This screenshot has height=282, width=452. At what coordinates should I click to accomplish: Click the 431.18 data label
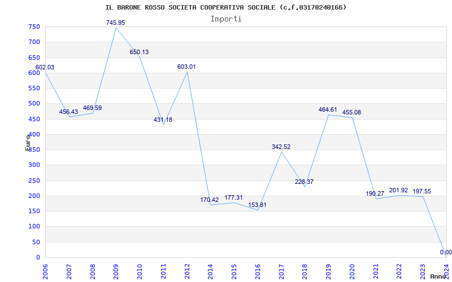(x=163, y=120)
